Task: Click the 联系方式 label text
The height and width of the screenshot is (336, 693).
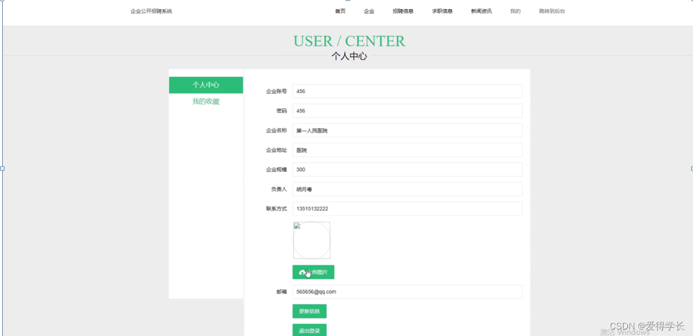Action: [x=276, y=209]
